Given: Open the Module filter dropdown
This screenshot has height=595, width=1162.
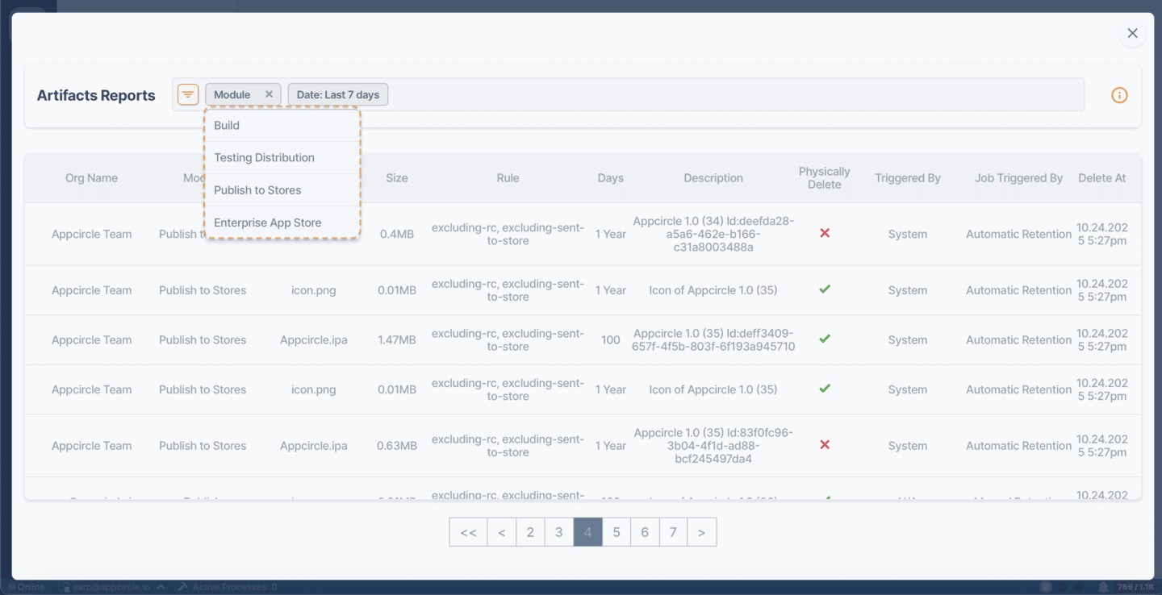Looking at the screenshot, I should pyautogui.click(x=234, y=94).
